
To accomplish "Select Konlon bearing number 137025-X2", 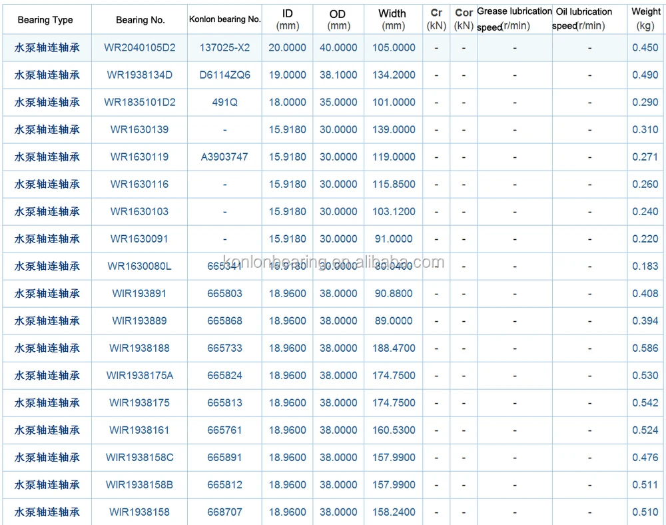I will tap(225, 48).
